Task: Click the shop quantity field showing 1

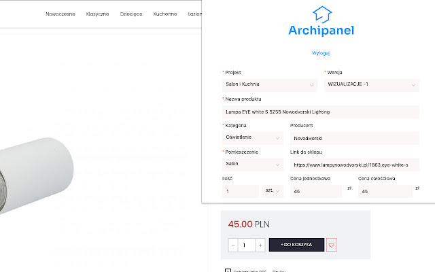Action: point(247,245)
